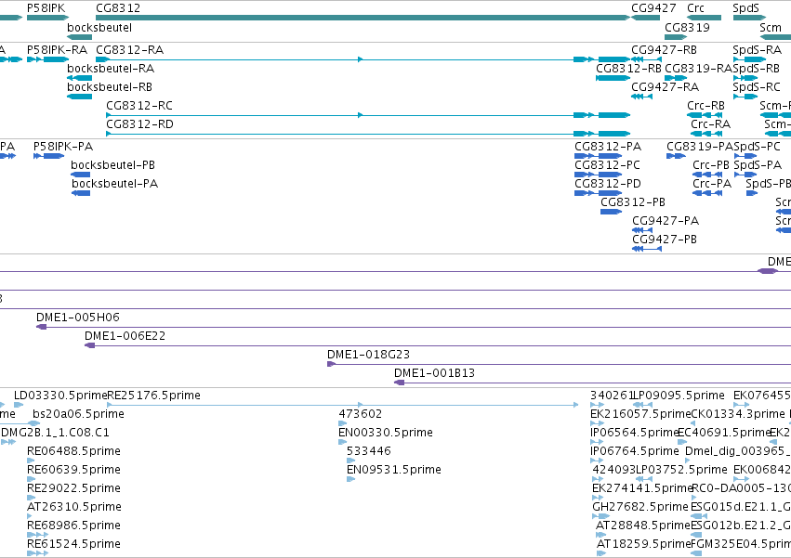Select EST EN00330.5prime
Screen dimensions: 791x558
tap(386, 433)
